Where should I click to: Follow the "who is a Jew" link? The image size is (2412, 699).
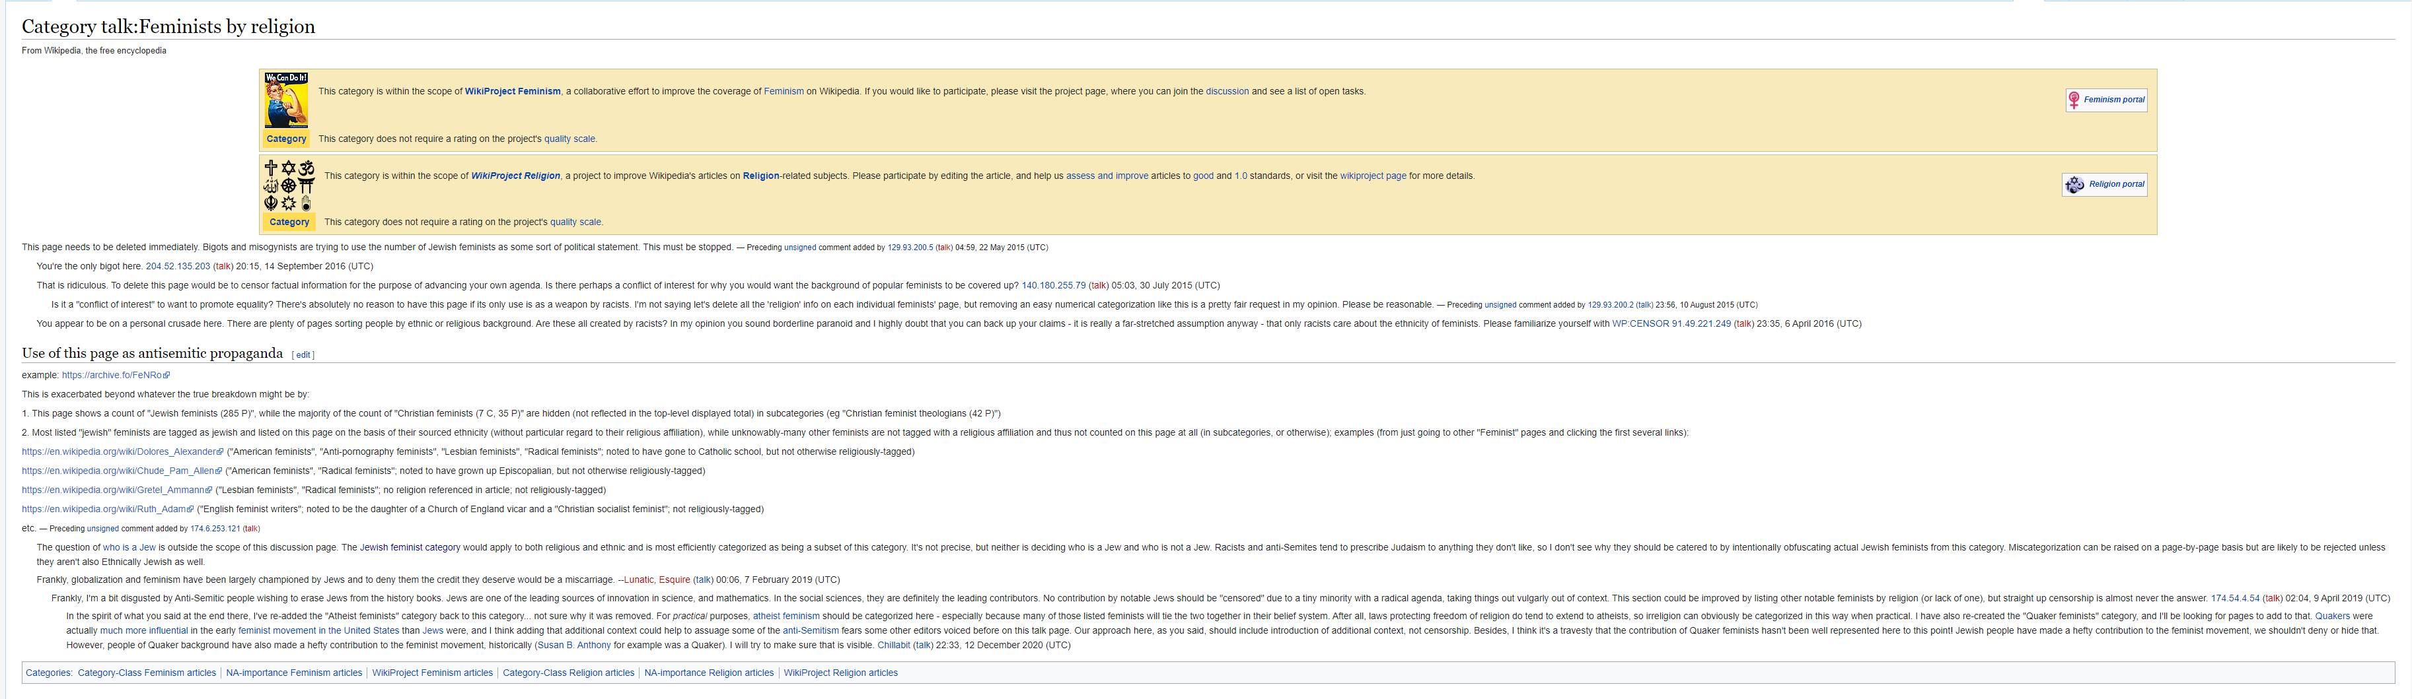129,547
